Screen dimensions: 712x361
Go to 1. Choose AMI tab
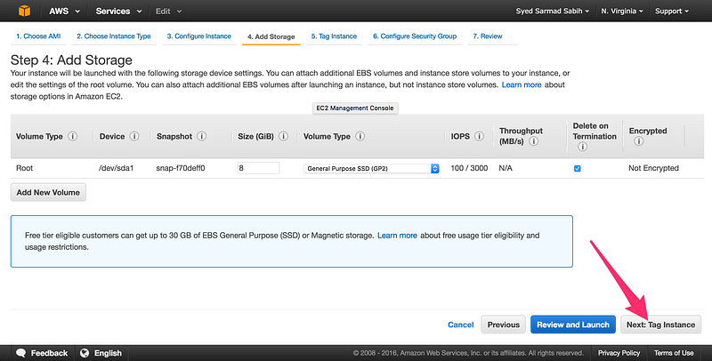pyautogui.click(x=38, y=36)
